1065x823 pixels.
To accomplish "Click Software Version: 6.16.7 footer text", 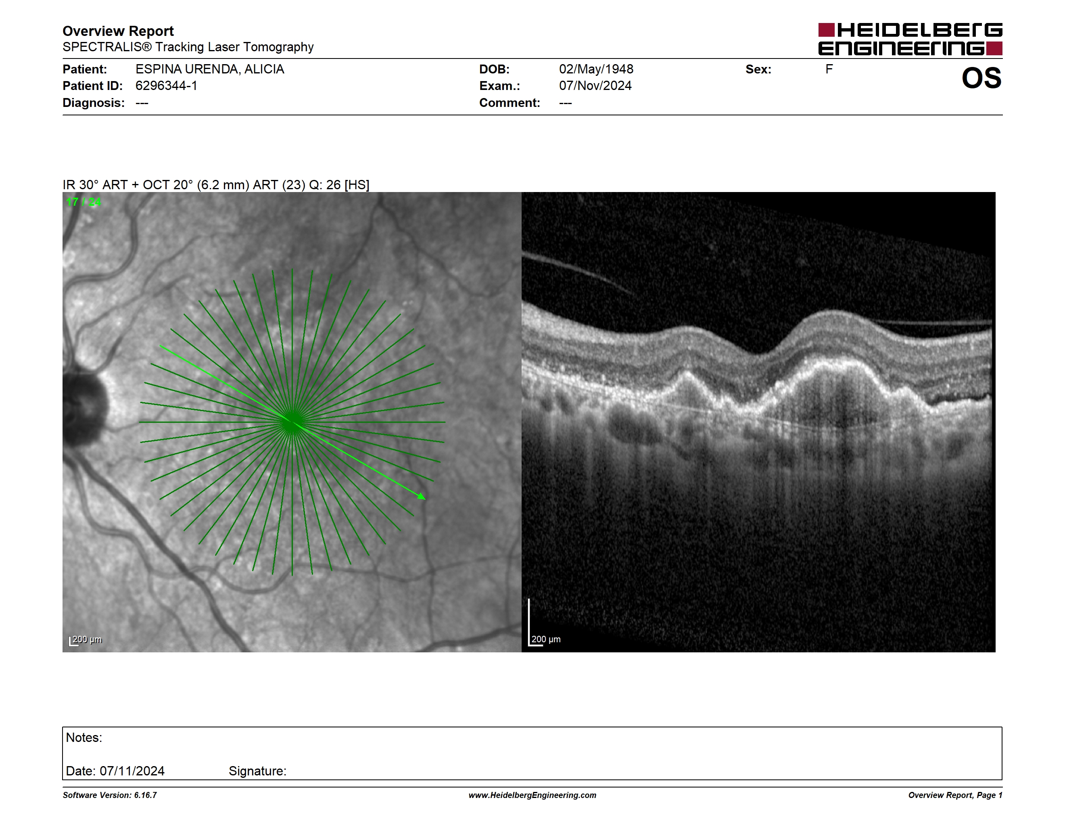I will point(110,795).
